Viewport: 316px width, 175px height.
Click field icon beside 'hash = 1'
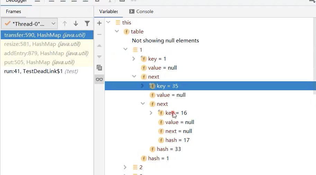tap(144, 158)
